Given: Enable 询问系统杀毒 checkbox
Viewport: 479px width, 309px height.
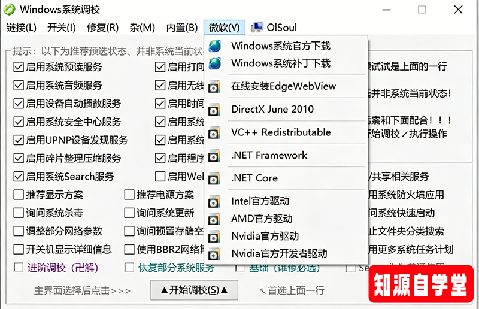Looking at the screenshot, I should pyautogui.click(x=19, y=213).
